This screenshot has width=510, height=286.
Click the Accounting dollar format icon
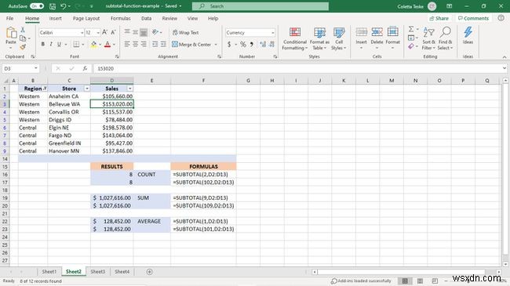(229, 44)
